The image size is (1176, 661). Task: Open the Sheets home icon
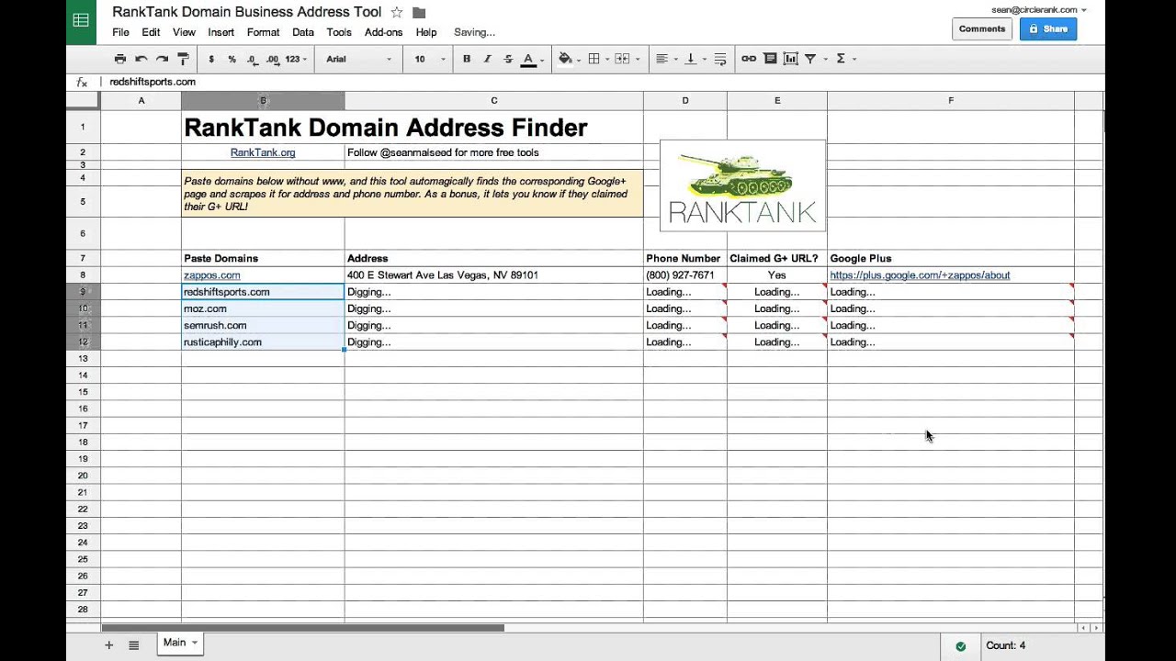click(81, 21)
